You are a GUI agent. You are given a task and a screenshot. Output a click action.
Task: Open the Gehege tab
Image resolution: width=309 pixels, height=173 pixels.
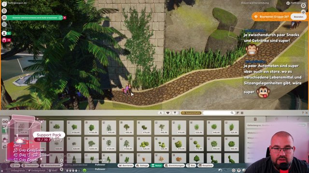(142, 165)
